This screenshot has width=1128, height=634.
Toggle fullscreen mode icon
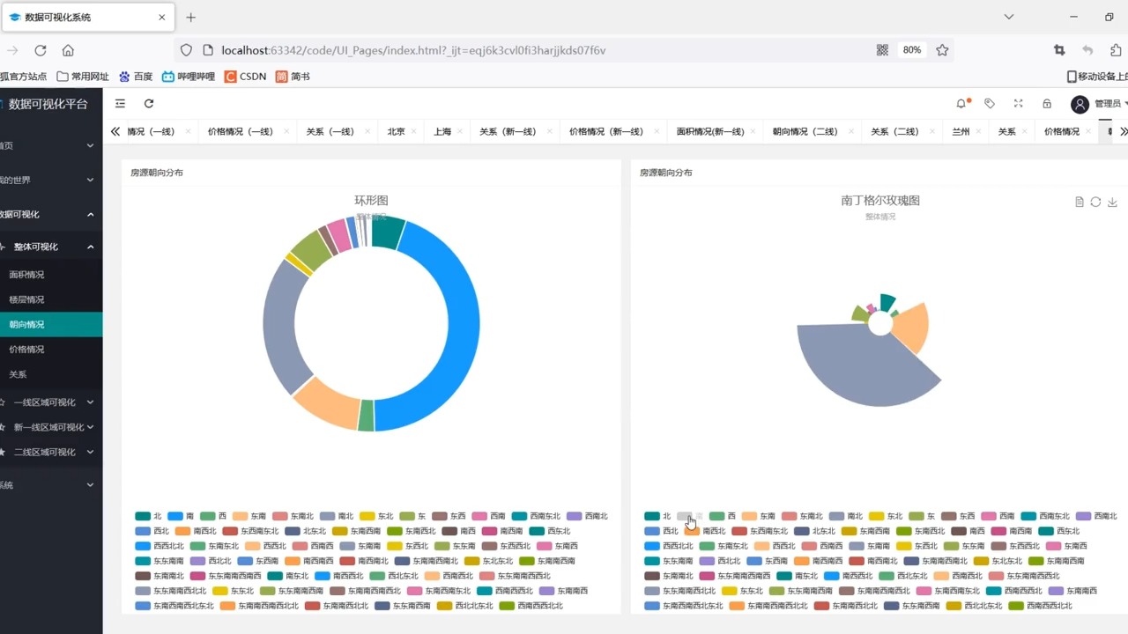(1018, 104)
